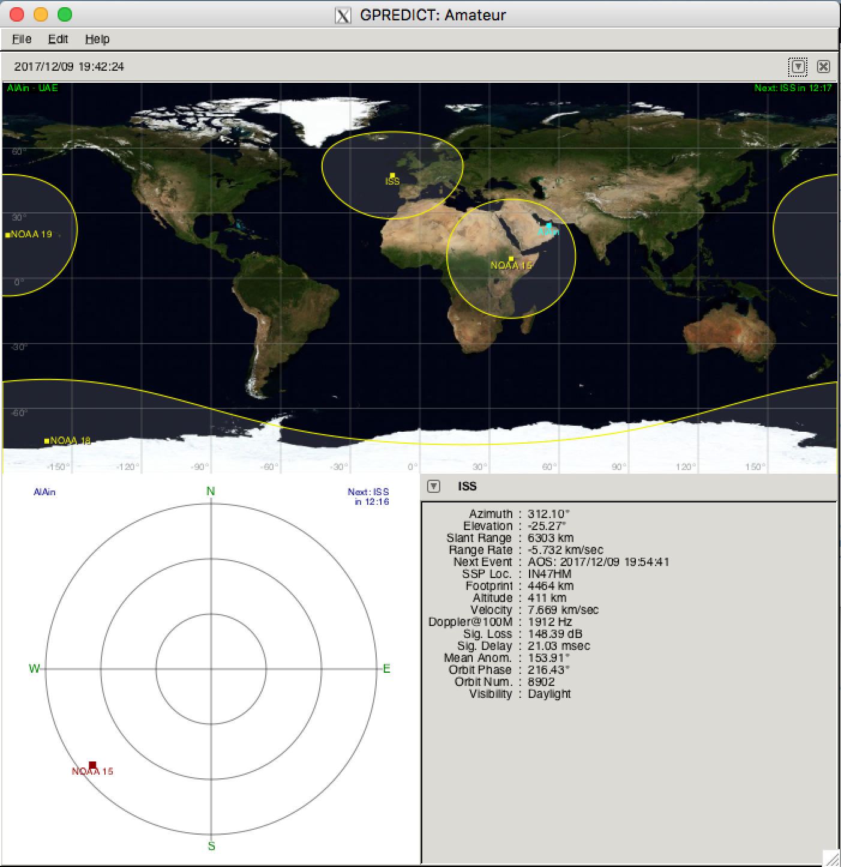Close the Amateur module with X icon
The width and height of the screenshot is (841, 867).
(824, 67)
